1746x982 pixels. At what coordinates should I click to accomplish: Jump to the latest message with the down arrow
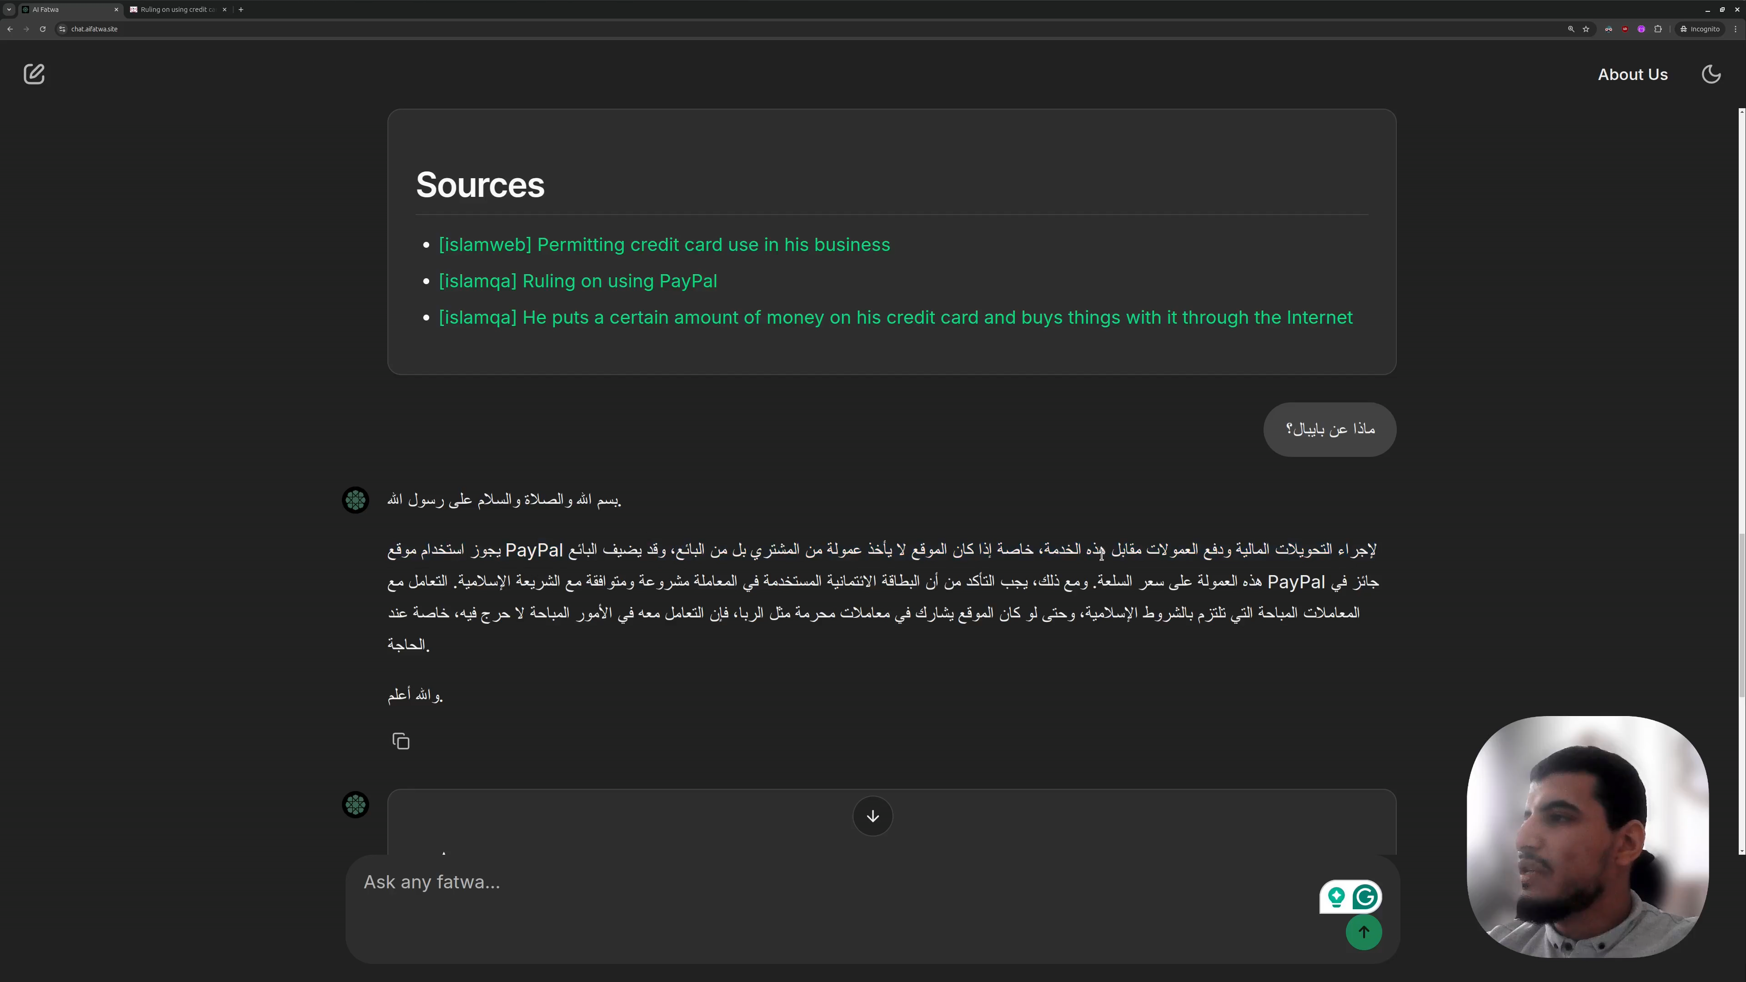coord(873,816)
